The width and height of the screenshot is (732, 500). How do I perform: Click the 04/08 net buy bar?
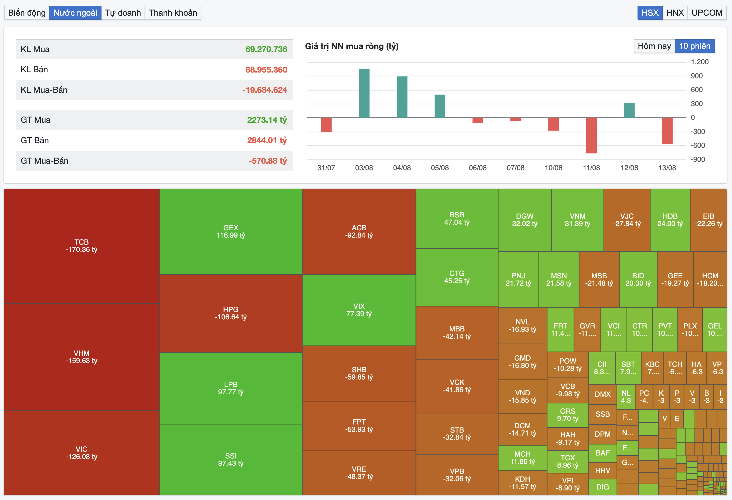point(402,97)
